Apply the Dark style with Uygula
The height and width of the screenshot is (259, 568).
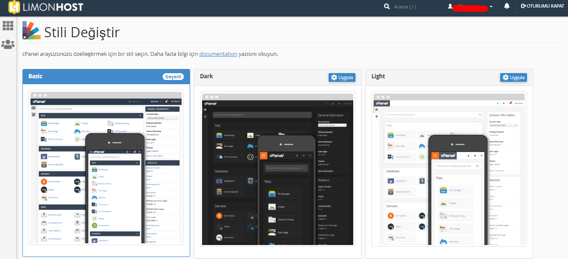(342, 77)
